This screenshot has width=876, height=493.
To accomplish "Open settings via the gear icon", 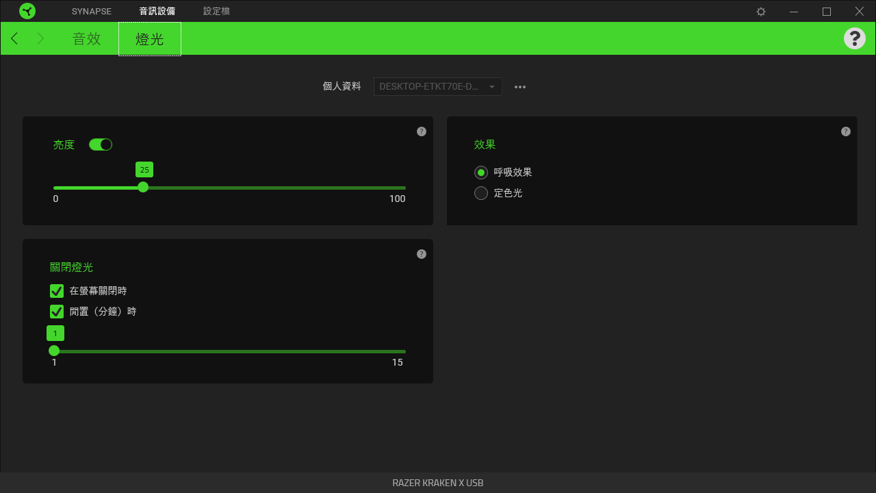I will click(761, 12).
